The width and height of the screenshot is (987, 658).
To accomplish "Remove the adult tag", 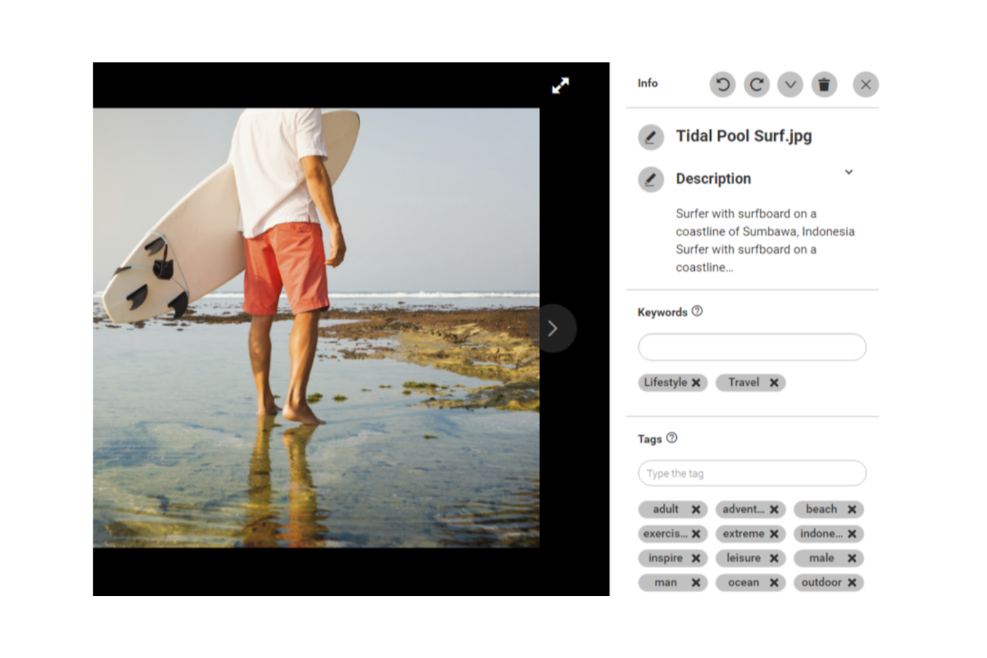I will point(696,509).
